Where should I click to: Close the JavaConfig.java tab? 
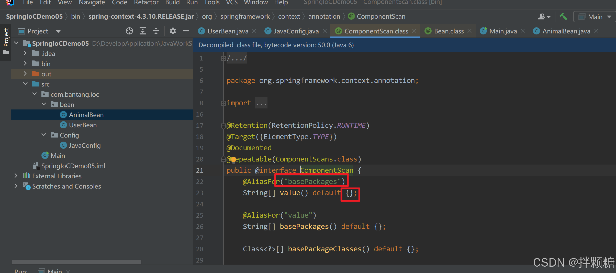pos(325,31)
